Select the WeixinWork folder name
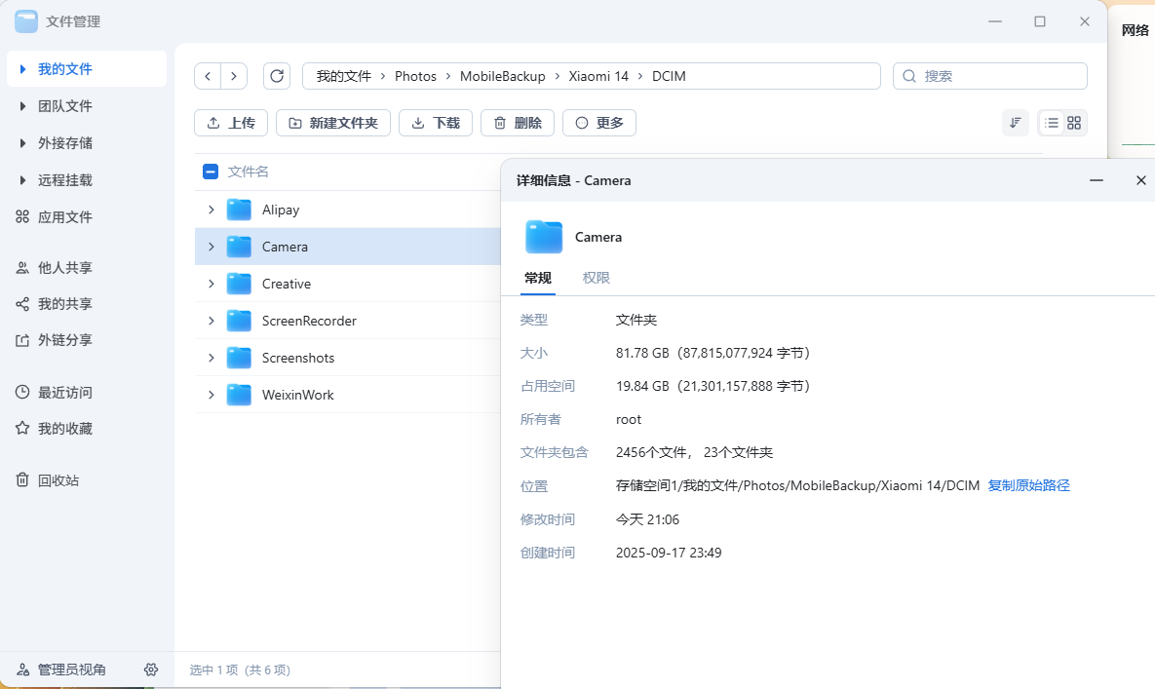The height and width of the screenshot is (689, 1155). pos(297,395)
